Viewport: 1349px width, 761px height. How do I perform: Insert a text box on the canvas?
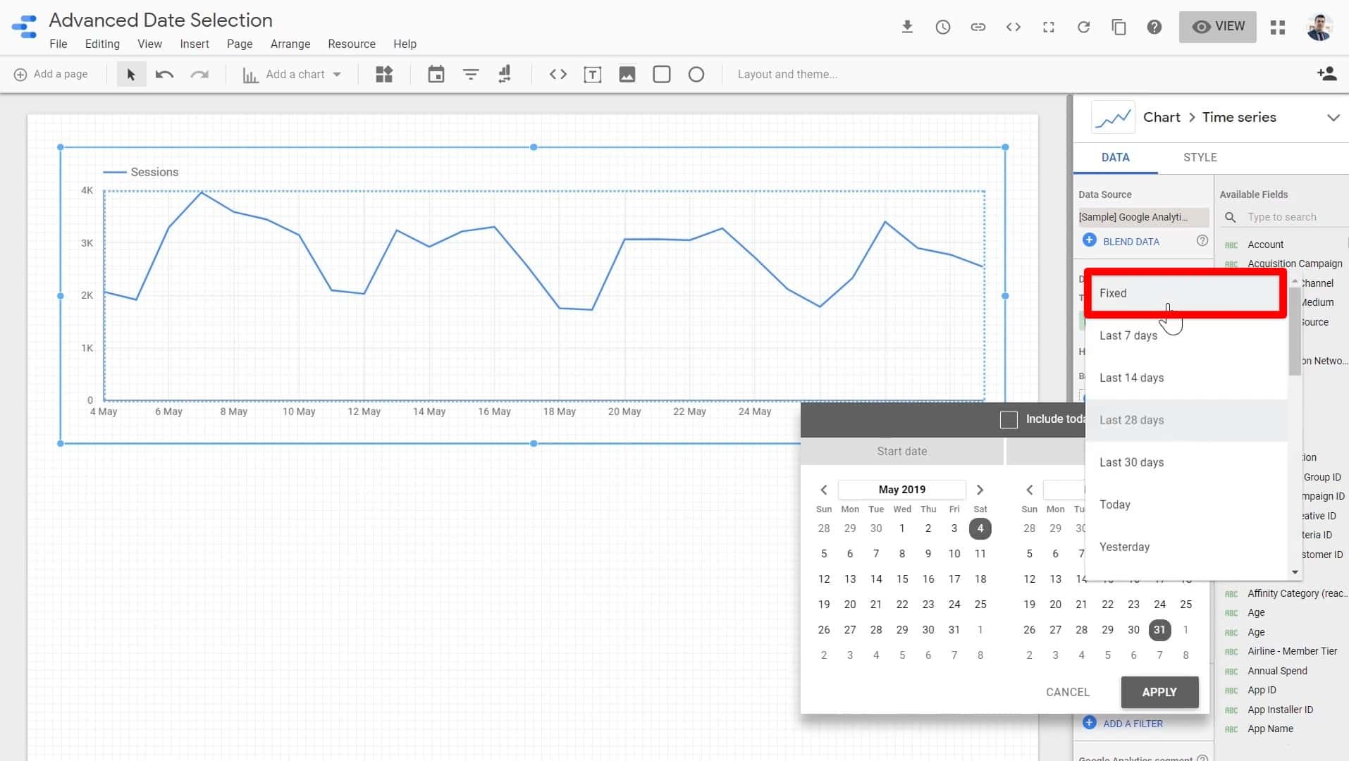click(x=593, y=74)
